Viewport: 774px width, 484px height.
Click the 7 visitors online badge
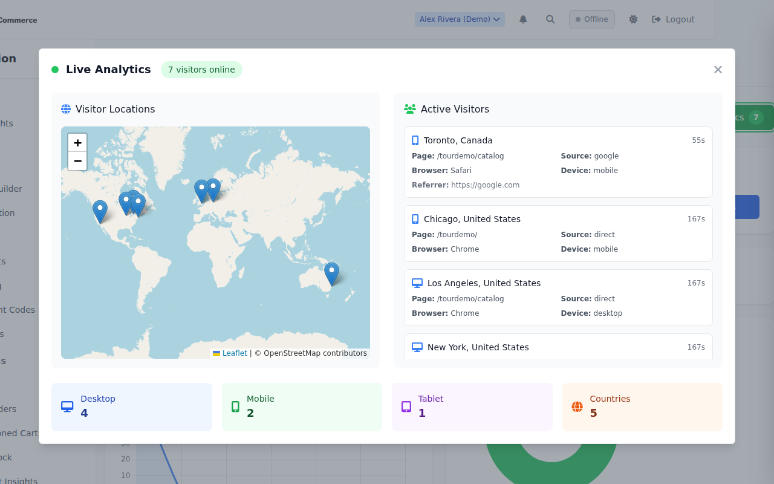click(201, 70)
